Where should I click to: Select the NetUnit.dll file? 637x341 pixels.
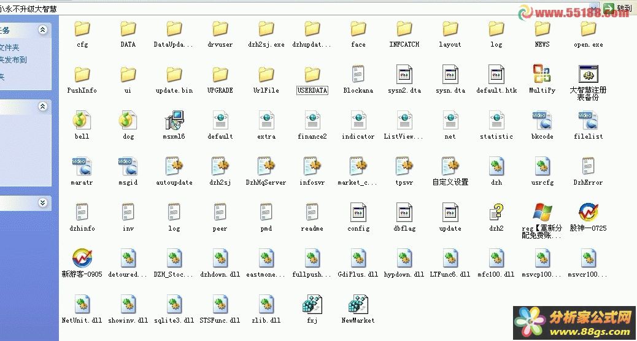[x=82, y=310]
